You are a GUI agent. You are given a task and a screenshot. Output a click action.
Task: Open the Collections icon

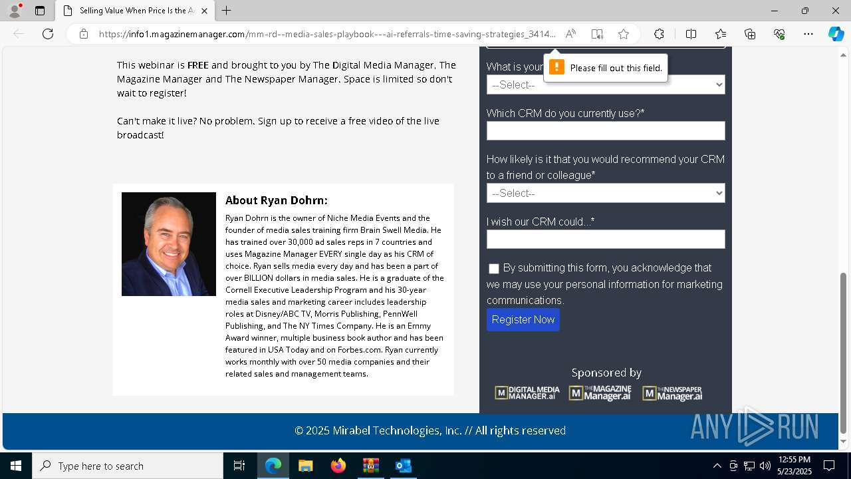(750, 34)
